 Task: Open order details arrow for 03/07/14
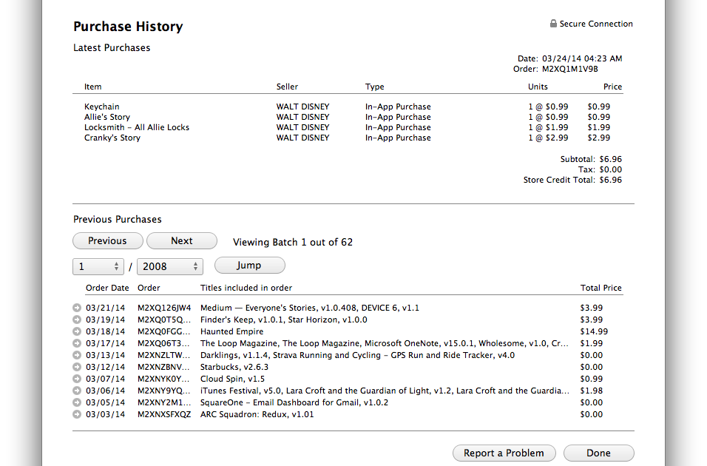(77, 379)
